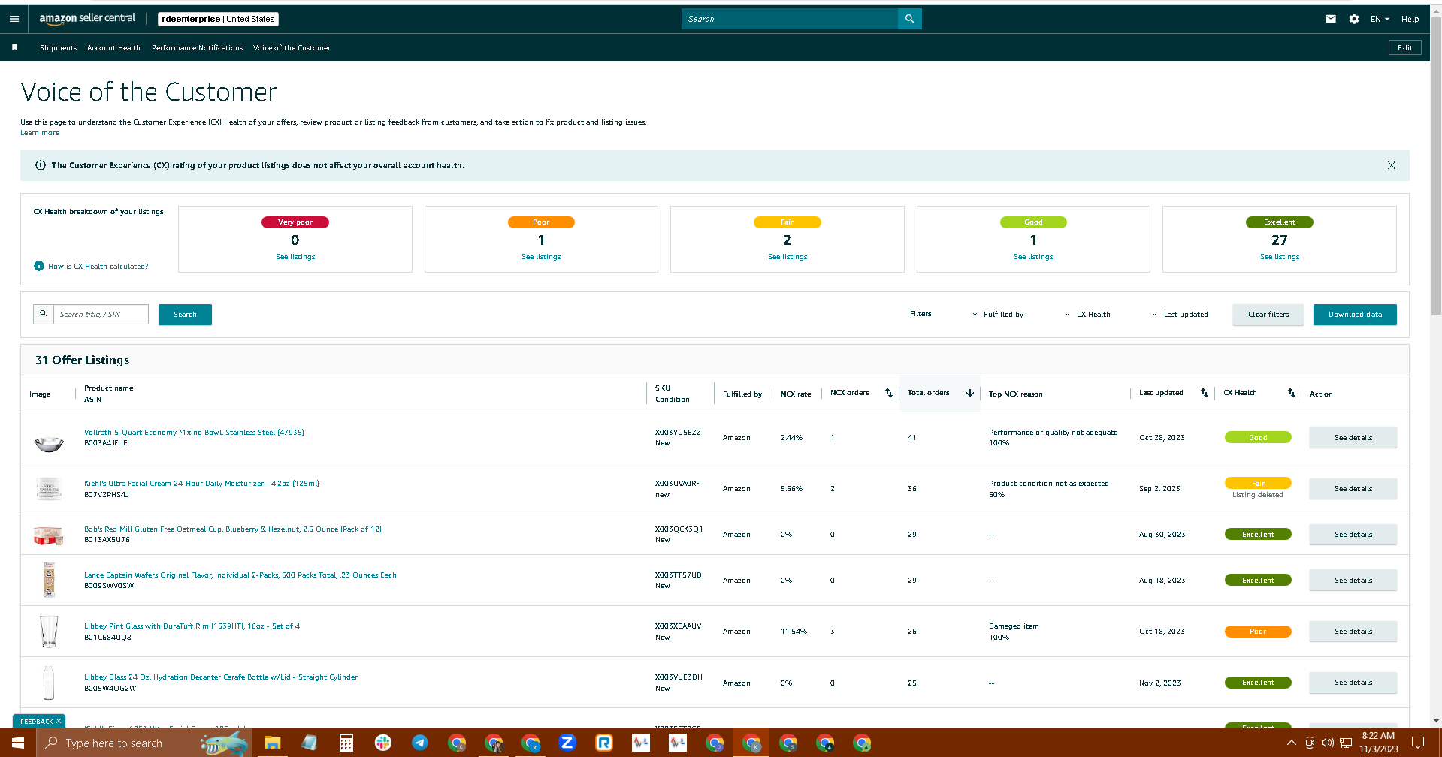See listings under Poor category

tap(541, 257)
